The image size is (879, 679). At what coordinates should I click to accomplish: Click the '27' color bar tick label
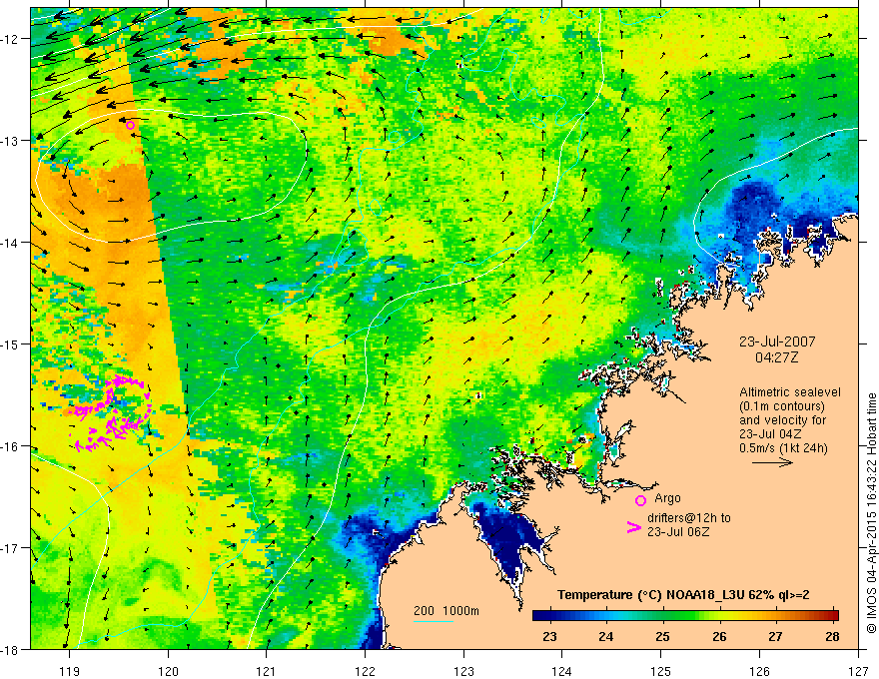click(775, 636)
